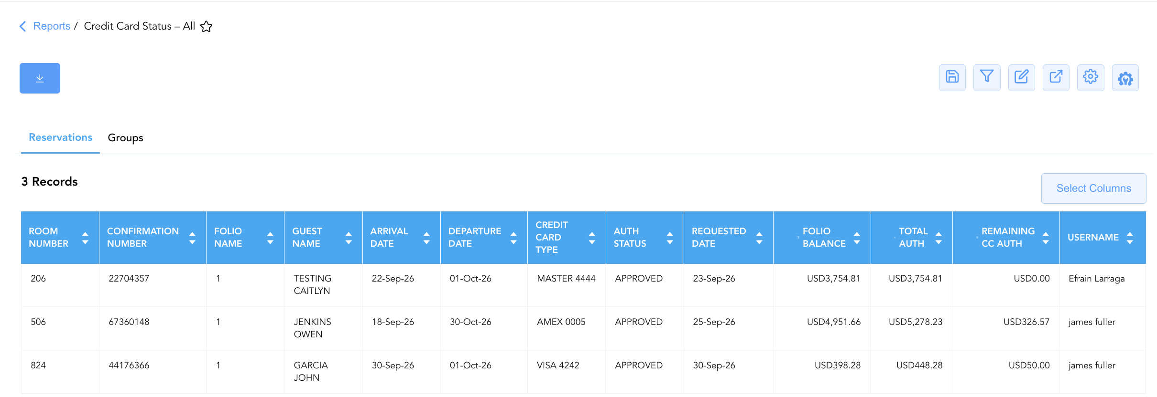Sort by Username column arrows
1157x397 pixels.
pos(1130,238)
